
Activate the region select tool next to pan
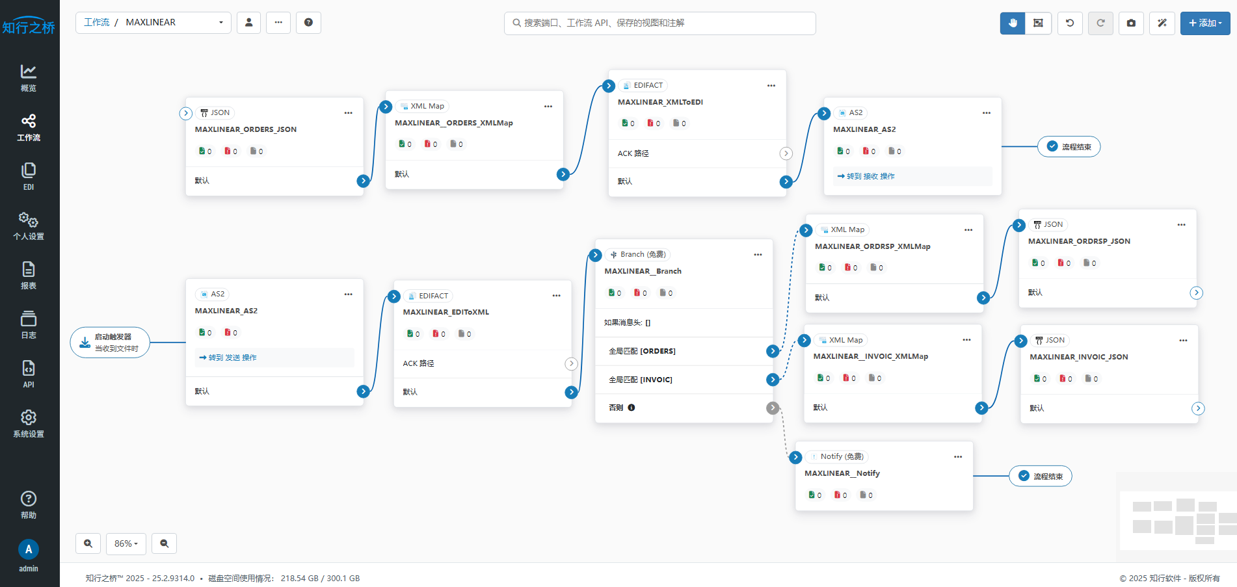coord(1039,23)
